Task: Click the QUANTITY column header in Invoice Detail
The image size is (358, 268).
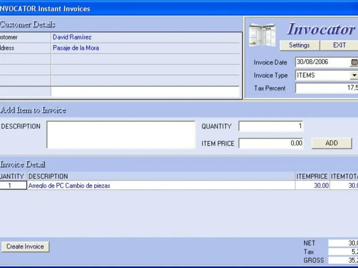Action: click(13, 176)
